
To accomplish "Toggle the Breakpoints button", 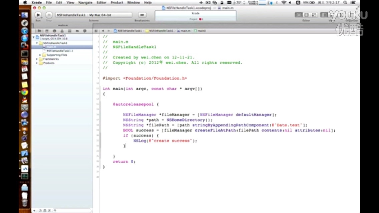I will [x=142, y=15].
